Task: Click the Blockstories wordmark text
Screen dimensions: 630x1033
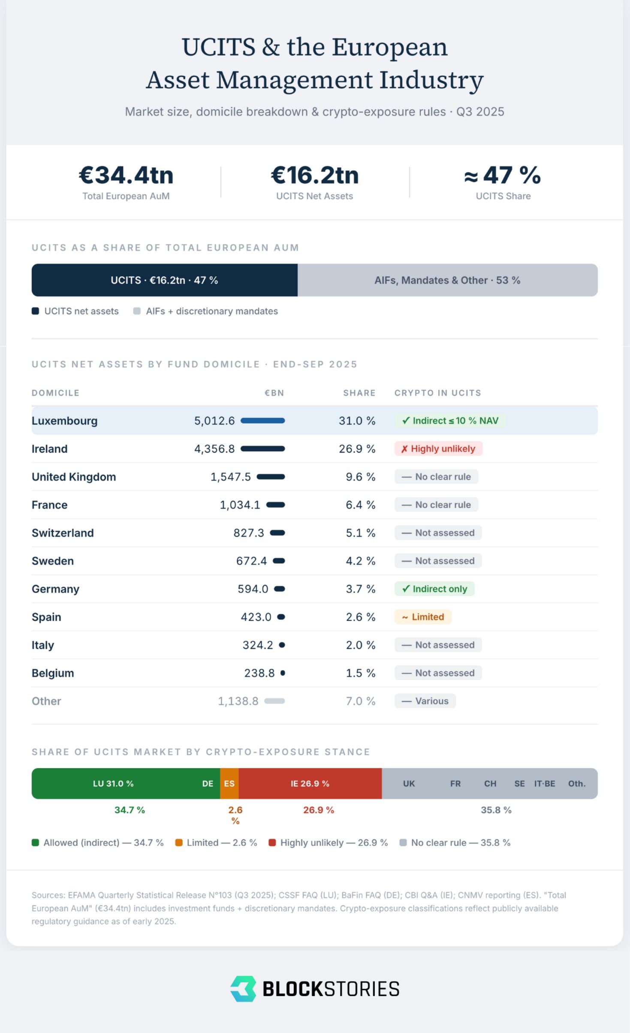Action: point(331,989)
